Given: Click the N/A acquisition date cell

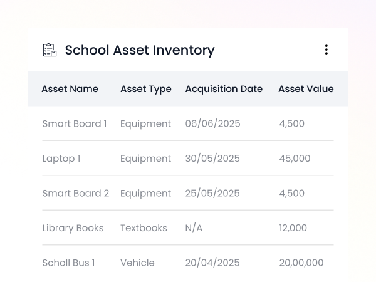Looking at the screenshot, I should coord(194,228).
